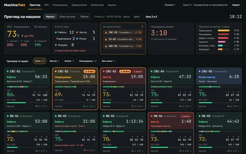Open the CNC-01 machine title
The height and width of the screenshot is (154, 246).
point(15,71)
